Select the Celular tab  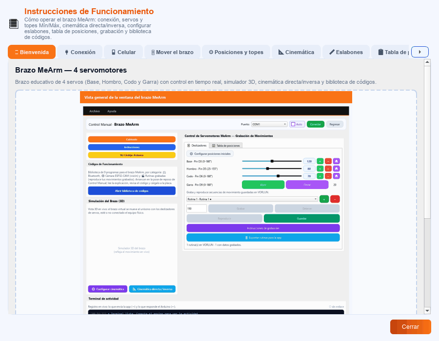coord(123,52)
